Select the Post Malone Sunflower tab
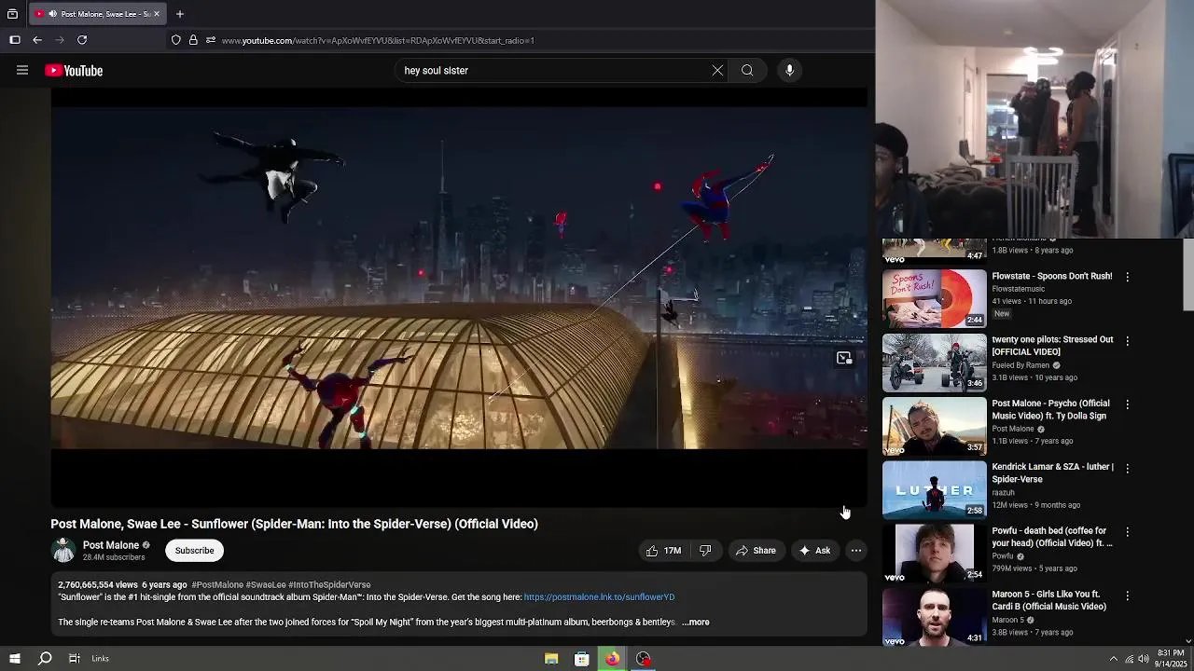 (97, 14)
